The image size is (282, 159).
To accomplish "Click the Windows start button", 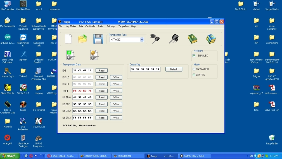I will [x=10, y=156].
